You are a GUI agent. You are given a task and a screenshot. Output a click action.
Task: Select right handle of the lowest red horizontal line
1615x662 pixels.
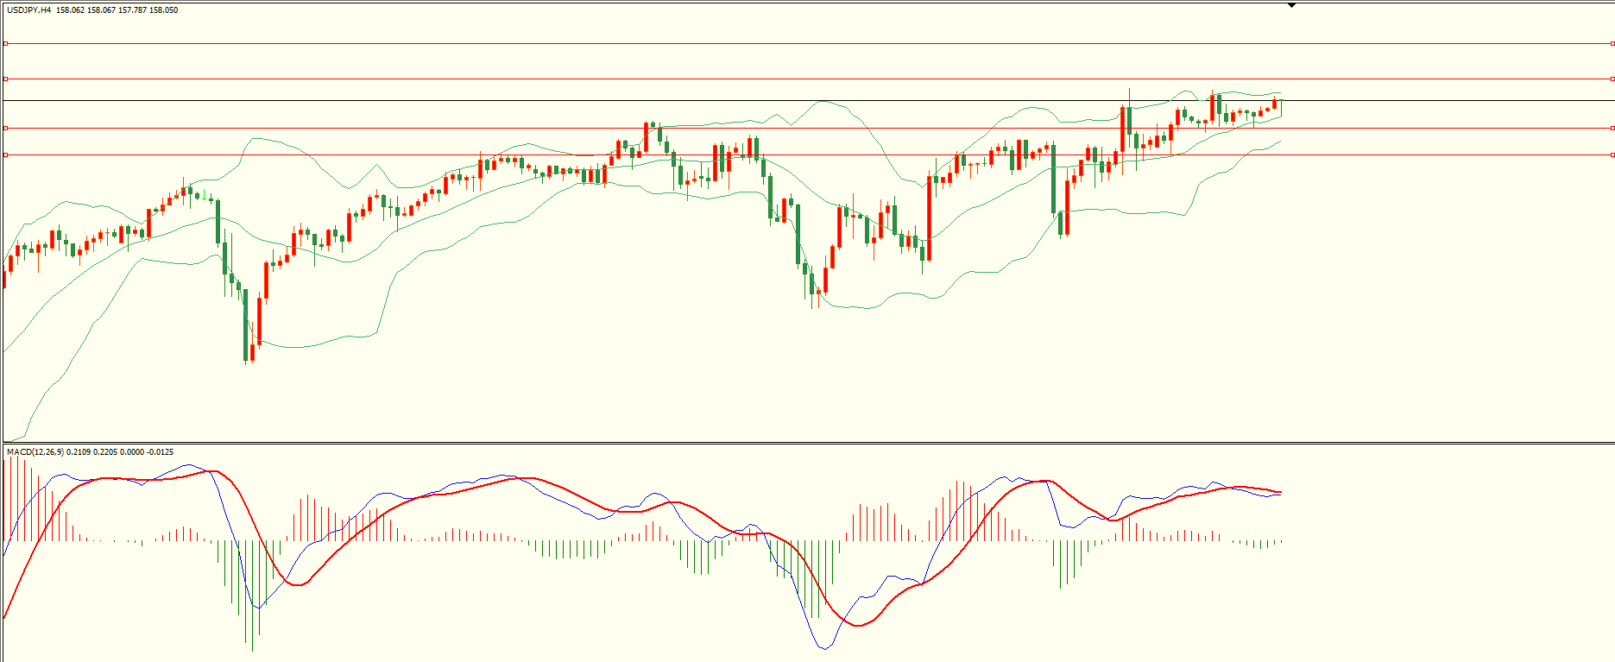(1612, 155)
